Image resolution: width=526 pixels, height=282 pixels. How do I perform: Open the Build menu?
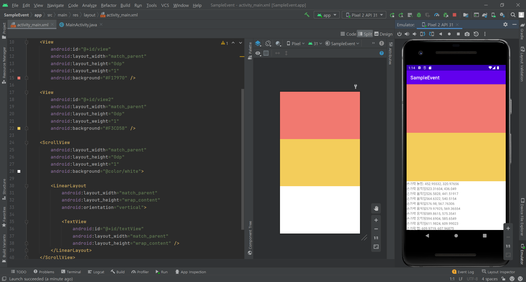[125, 5]
